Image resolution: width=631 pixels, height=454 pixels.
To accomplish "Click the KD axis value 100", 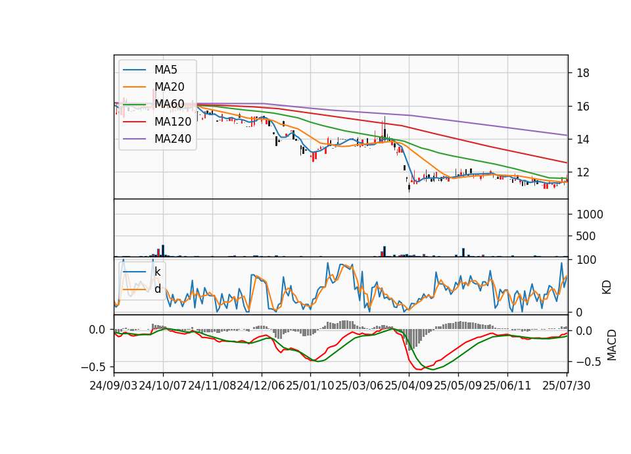I will coord(586,260).
